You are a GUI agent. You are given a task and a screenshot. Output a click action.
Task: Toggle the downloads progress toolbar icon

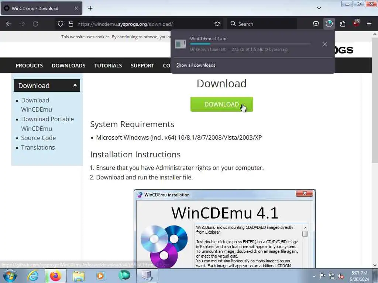[x=329, y=24]
